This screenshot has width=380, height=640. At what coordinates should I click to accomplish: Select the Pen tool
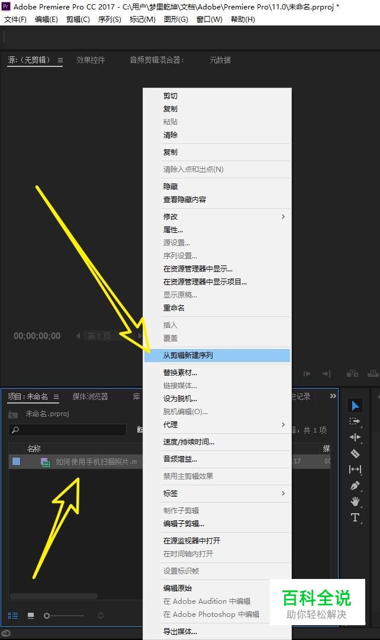[x=355, y=486]
